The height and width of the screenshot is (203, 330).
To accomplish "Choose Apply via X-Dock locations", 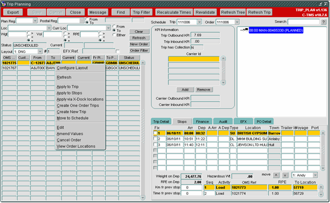I will tap(80, 99).
